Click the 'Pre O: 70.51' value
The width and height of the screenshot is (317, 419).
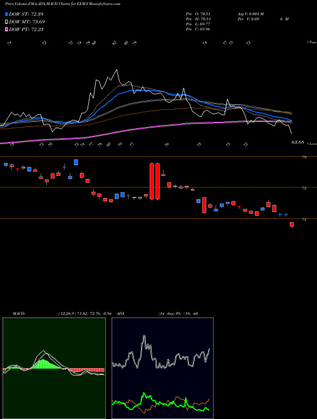click(x=198, y=14)
